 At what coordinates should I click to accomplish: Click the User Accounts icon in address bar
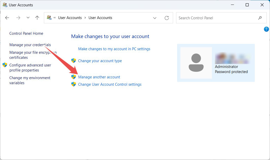[49, 17]
